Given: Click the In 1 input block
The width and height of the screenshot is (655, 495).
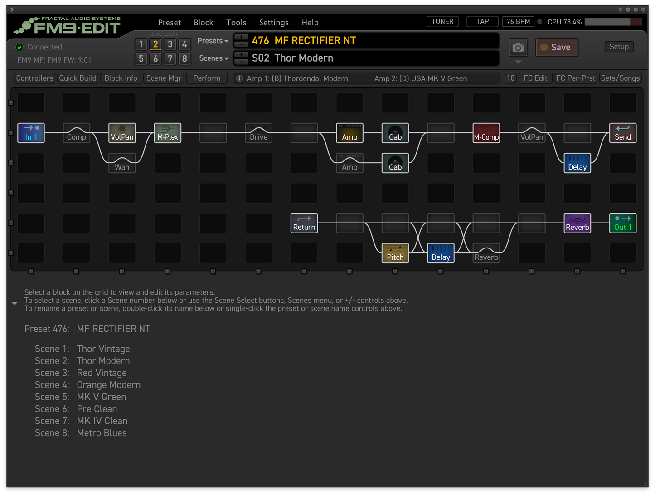Looking at the screenshot, I should pos(31,133).
